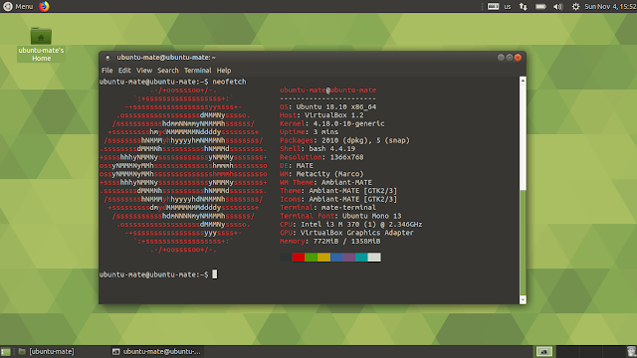Open the Edit menu in terminal
The height and width of the screenshot is (358, 637).
[x=124, y=71]
